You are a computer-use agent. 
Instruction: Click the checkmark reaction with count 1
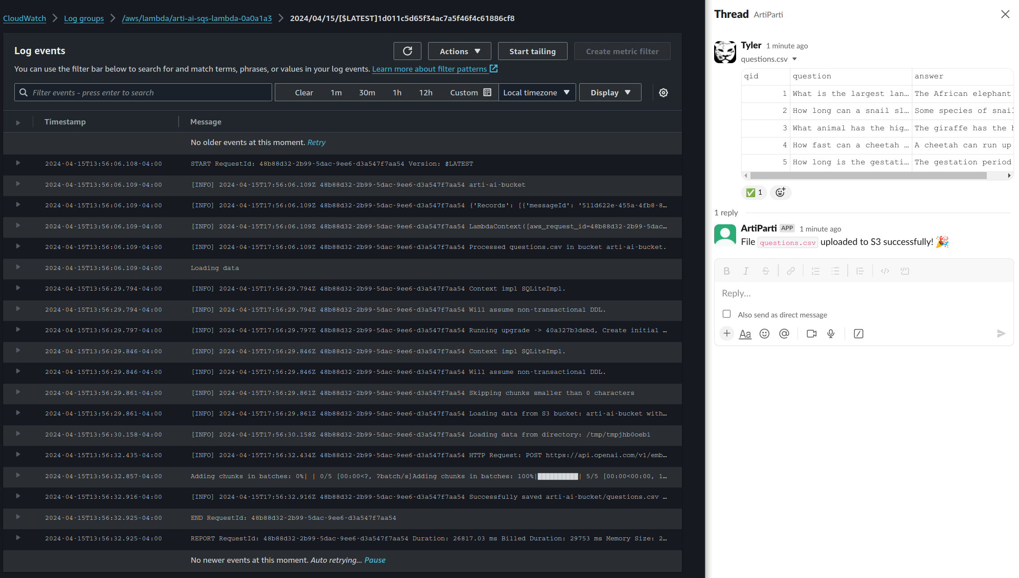(754, 193)
